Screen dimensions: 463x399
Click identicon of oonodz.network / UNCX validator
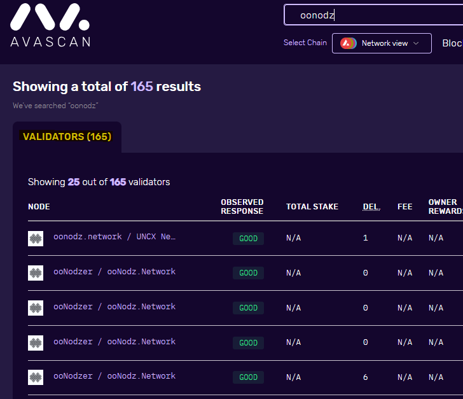click(x=36, y=239)
